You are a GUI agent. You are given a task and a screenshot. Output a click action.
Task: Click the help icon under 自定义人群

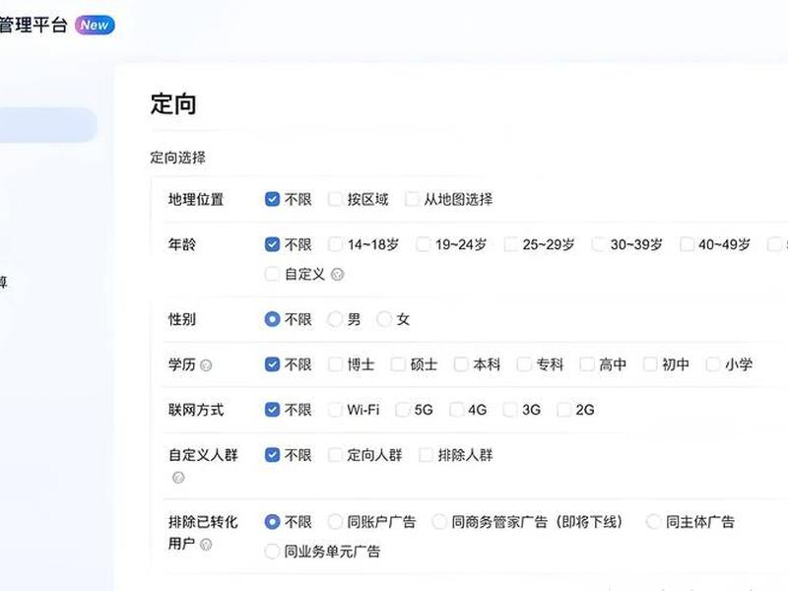178,478
